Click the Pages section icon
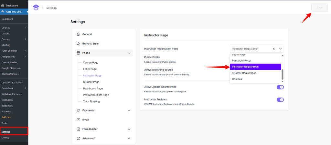Viewport: 331px width, 145px height. (79, 53)
